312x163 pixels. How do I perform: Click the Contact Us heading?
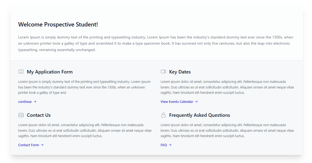coord(39,115)
